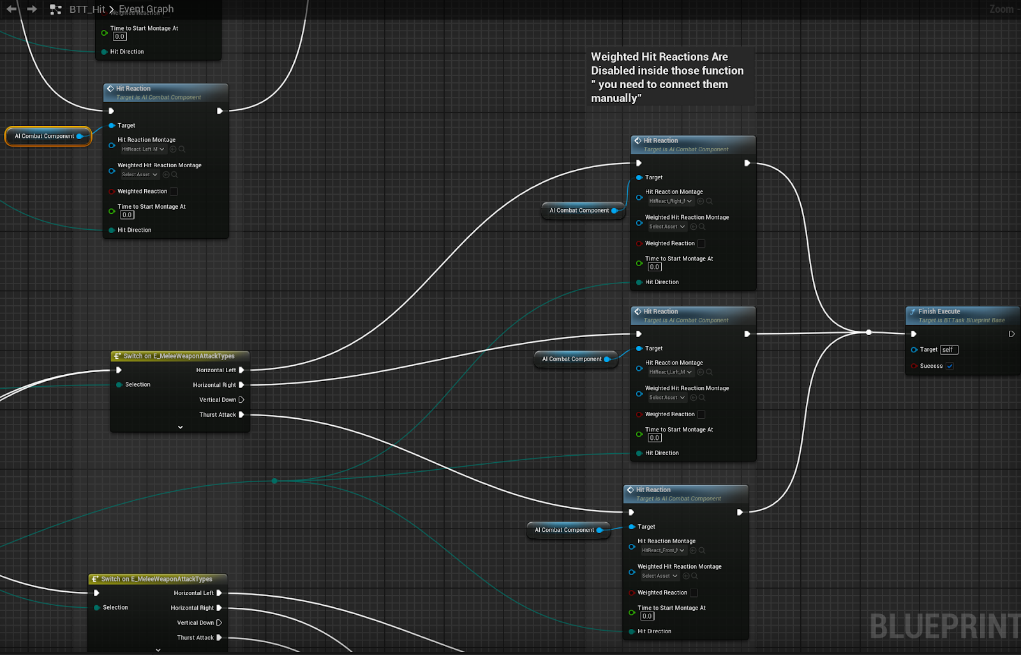Toggle Success checkbox on Finish Execute
Viewport: 1021px width, 655px height.
pos(950,366)
